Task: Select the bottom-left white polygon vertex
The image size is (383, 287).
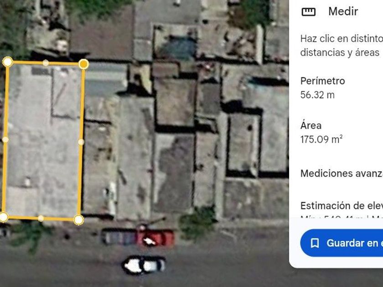Action: click(x=3, y=217)
